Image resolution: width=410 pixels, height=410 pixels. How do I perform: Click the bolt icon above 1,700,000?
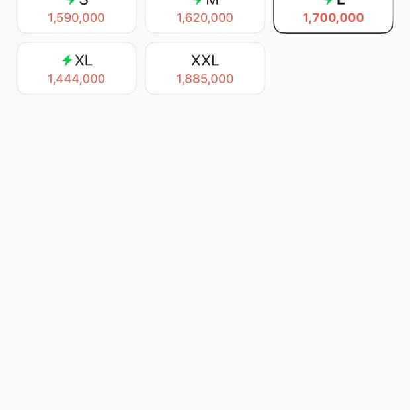click(x=329, y=2)
